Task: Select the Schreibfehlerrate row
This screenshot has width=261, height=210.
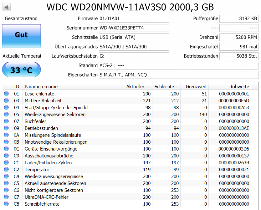Action: 127,204
